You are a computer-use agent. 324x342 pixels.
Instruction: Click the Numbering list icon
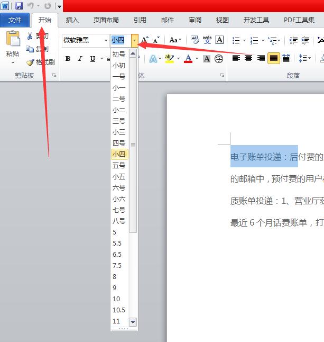point(254,40)
